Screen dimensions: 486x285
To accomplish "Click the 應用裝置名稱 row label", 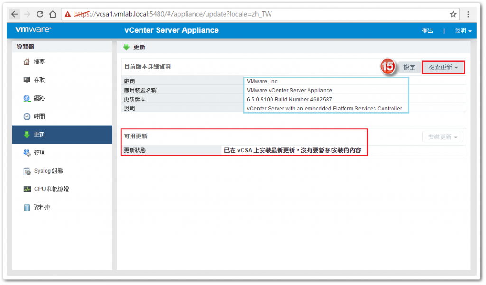I will click(x=140, y=91).
